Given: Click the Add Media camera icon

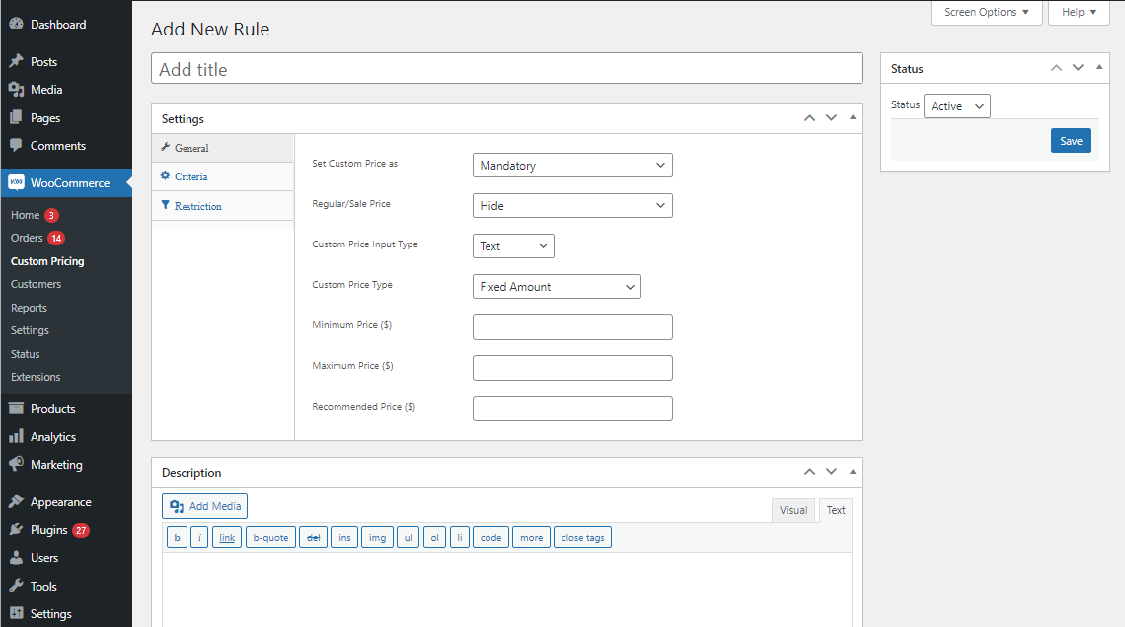Looking at the screenshot, I should [x=177, y=506].
